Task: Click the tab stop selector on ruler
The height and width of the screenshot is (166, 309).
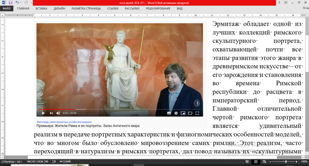Action: [x=2, y=15]
